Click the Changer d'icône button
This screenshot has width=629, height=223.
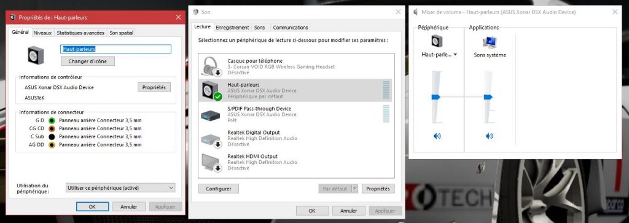tap(88, 61)
